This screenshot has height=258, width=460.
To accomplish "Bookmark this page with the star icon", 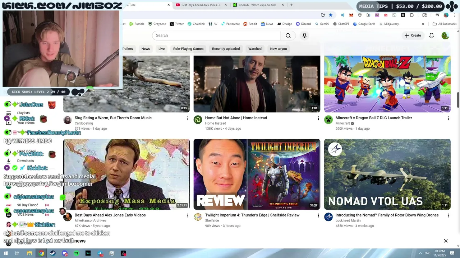I will (331, 15).
